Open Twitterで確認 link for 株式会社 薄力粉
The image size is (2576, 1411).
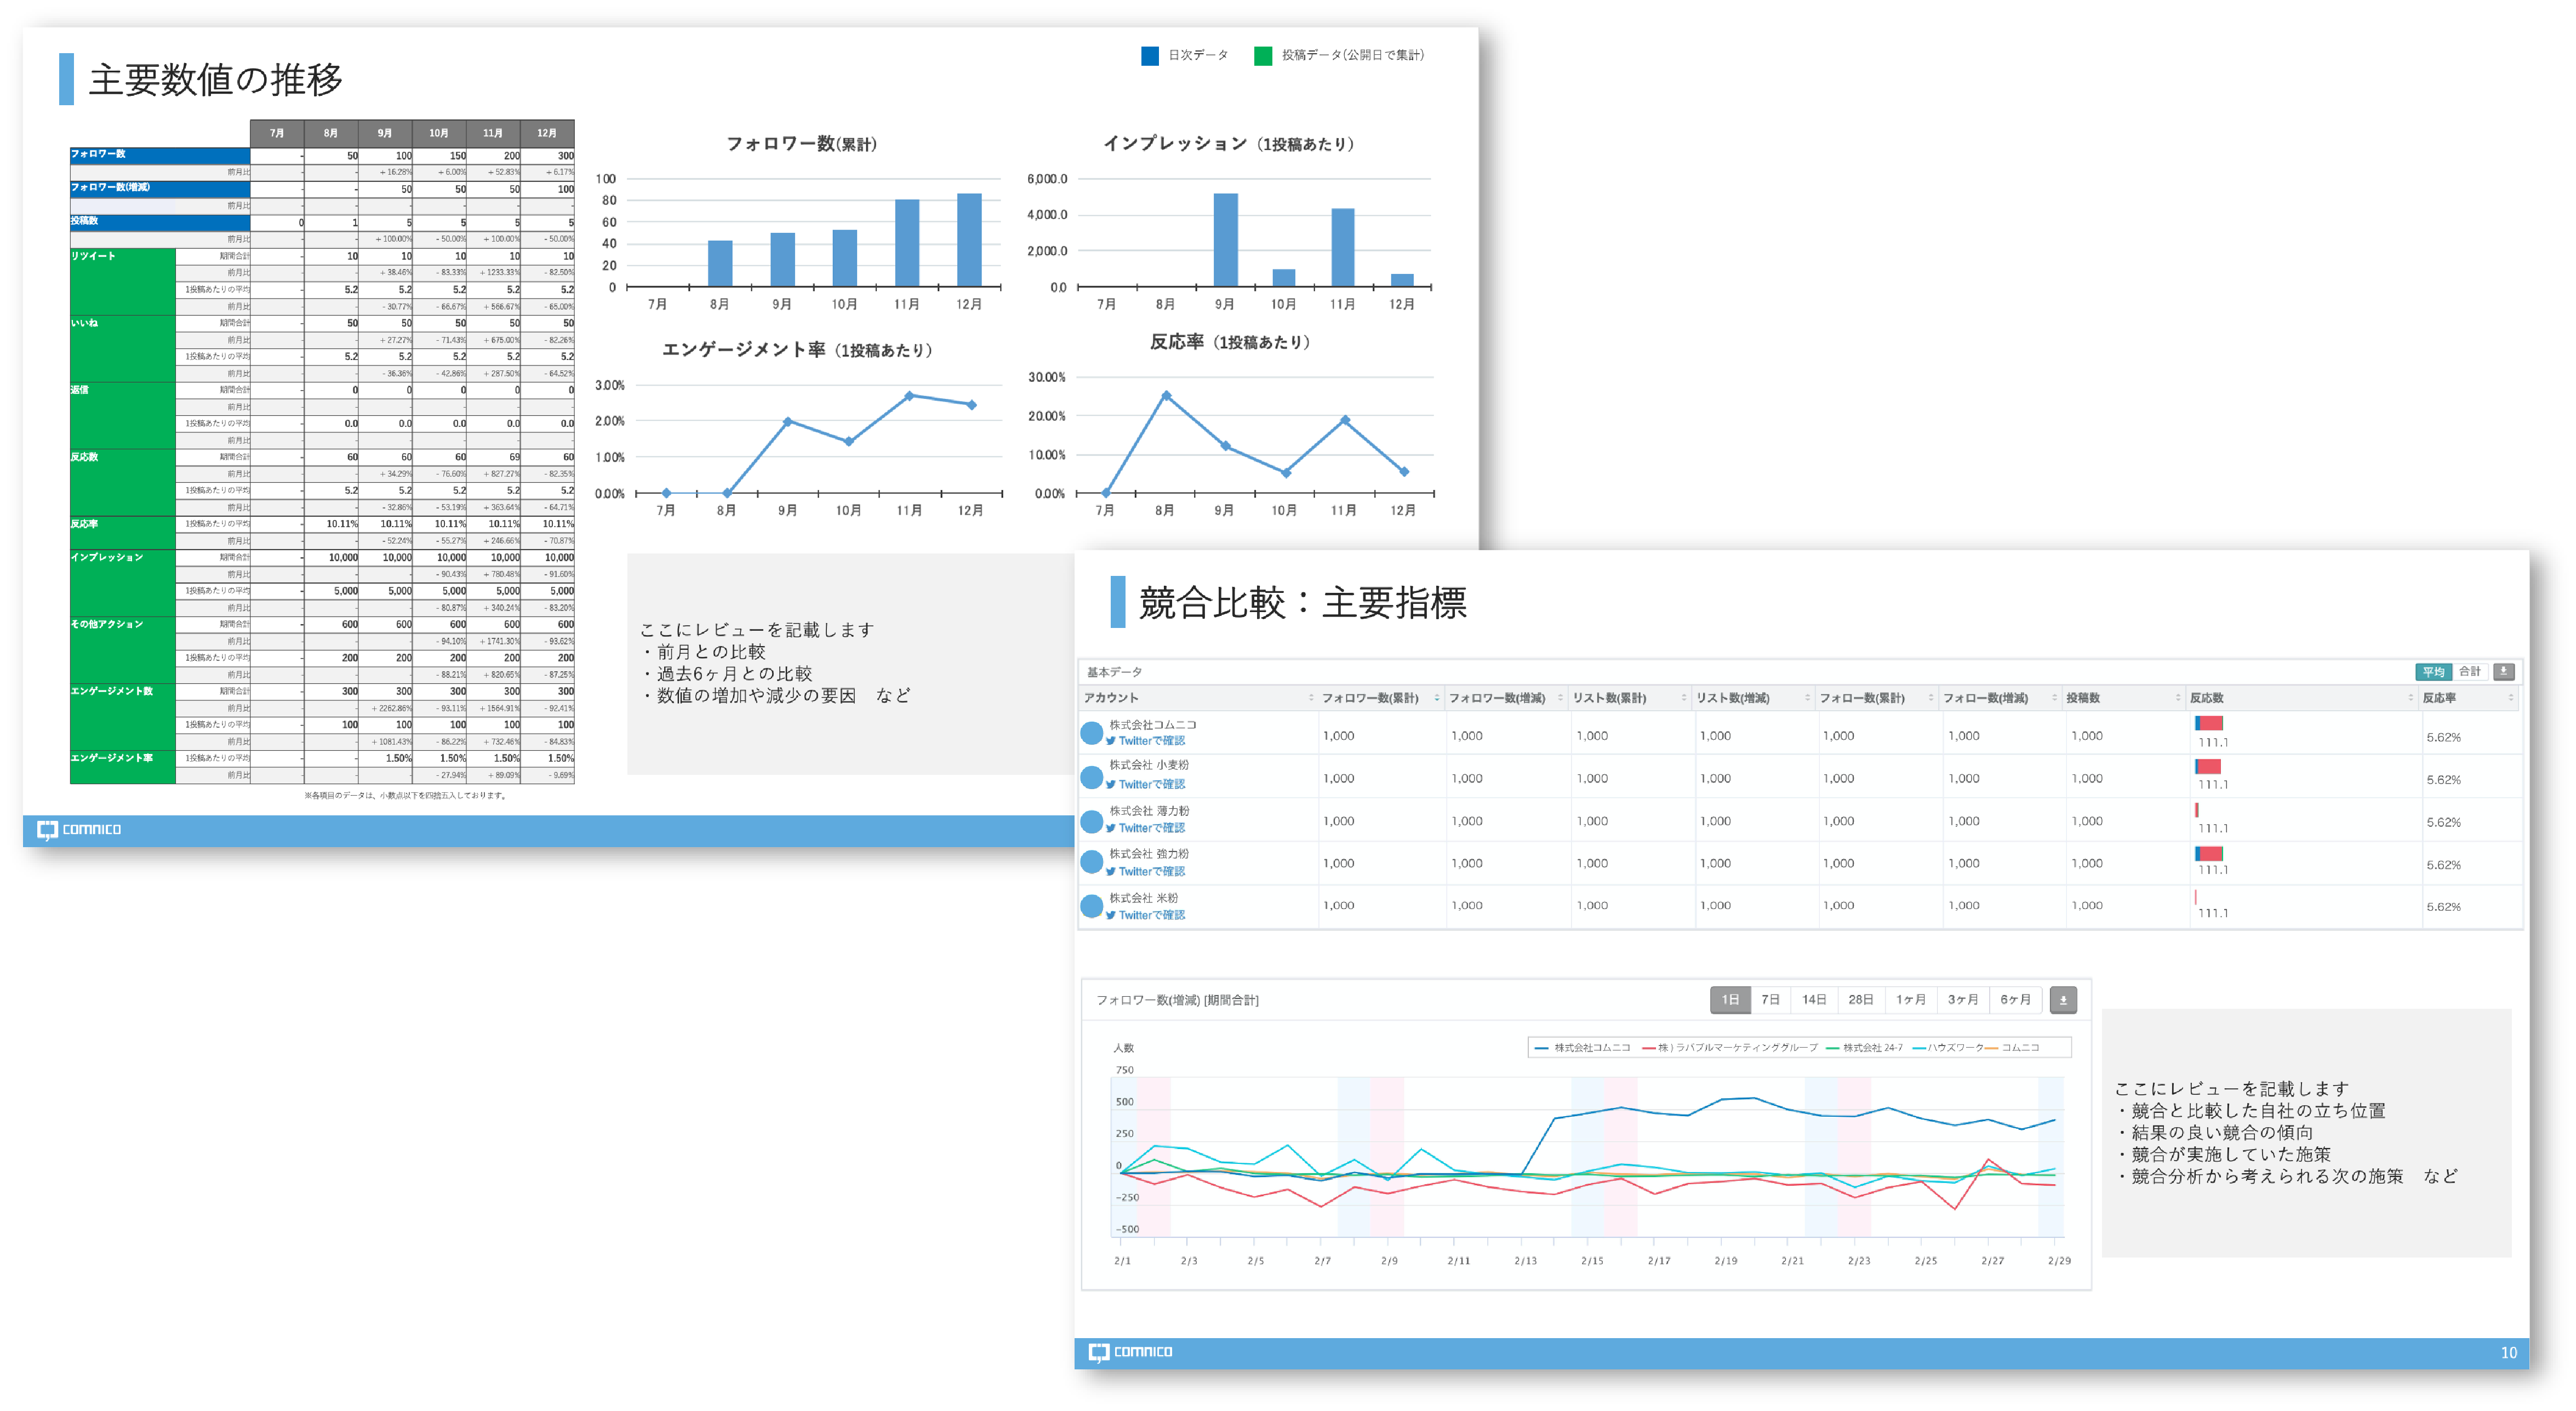pyautogui.click(x=1145, y=828)
